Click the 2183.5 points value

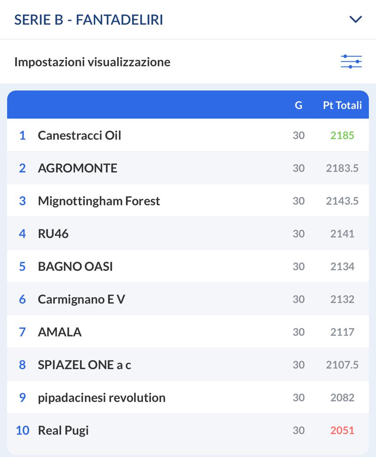[342, 168]
